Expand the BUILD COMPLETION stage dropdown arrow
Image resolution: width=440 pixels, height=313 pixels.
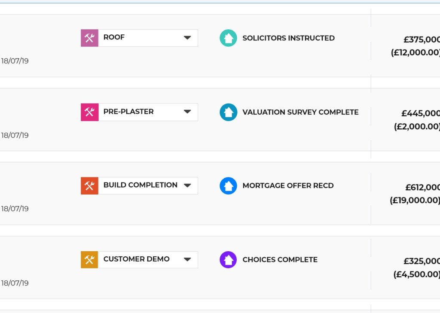[187, 185]
